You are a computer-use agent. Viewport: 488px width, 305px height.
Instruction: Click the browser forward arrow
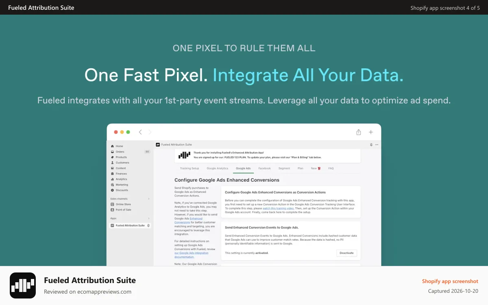click(x=150, y=132)
